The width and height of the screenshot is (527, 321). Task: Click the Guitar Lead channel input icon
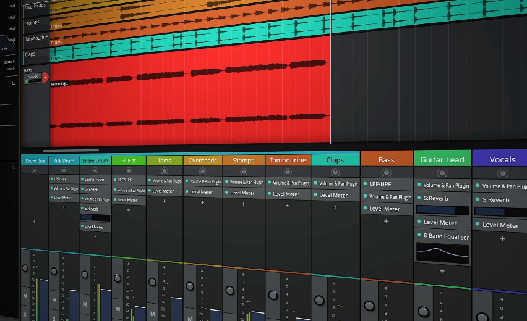pyautogui.click(x=442, y=173)
